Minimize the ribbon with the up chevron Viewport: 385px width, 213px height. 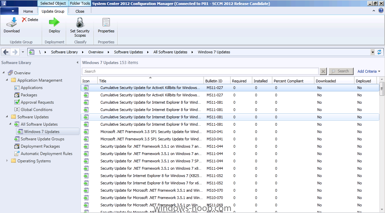coord(374,11)
